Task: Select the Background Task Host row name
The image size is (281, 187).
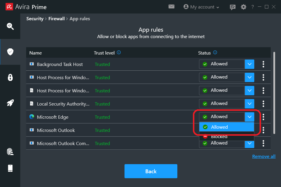Action: pyautogui.click(x=60, y=64)
